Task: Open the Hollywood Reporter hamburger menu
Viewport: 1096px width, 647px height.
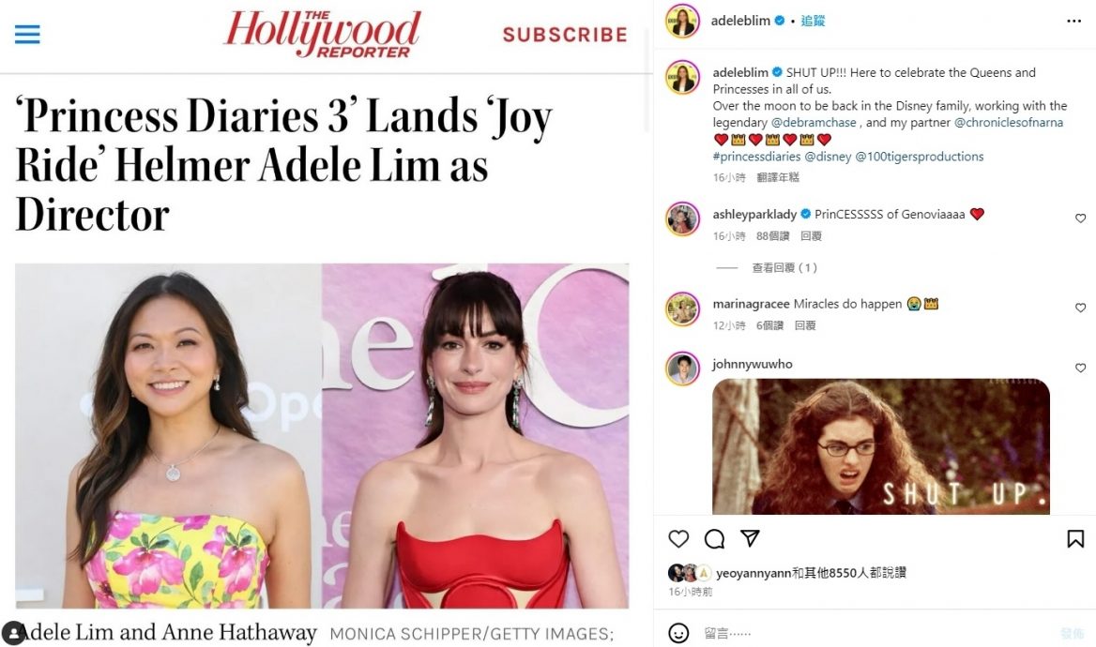Action: tap(27, 35)
